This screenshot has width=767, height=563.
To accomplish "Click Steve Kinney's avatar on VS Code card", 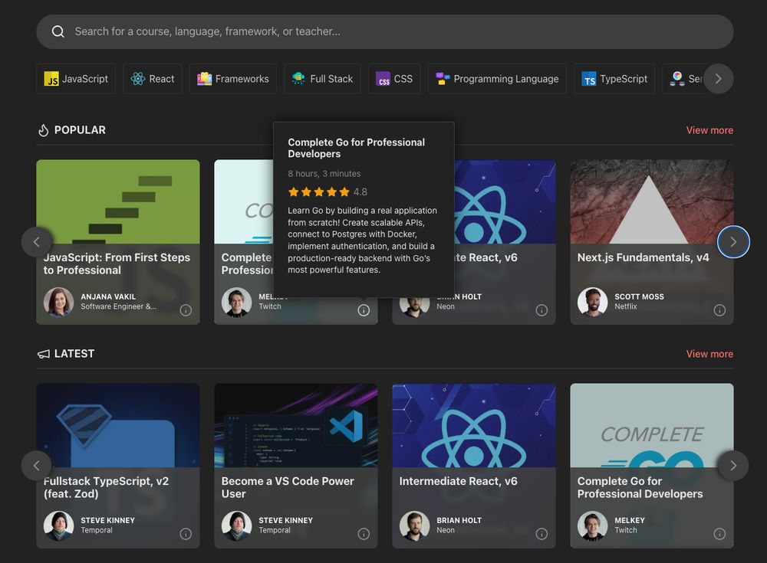I will 237,526.
